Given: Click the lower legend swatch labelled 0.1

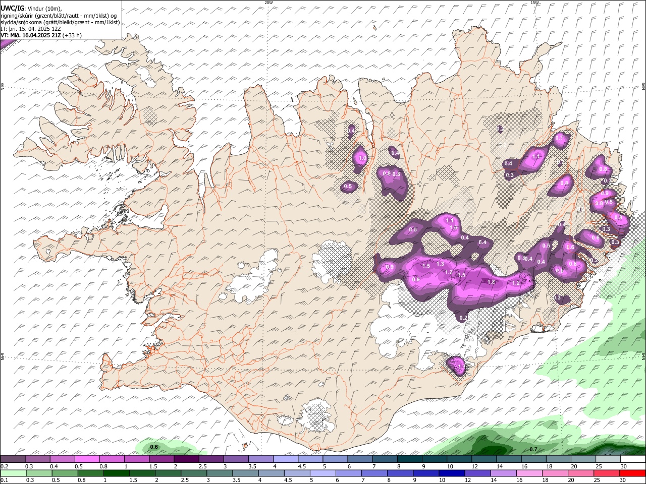Looking at the screenshot, I should (x=13, y=473).
